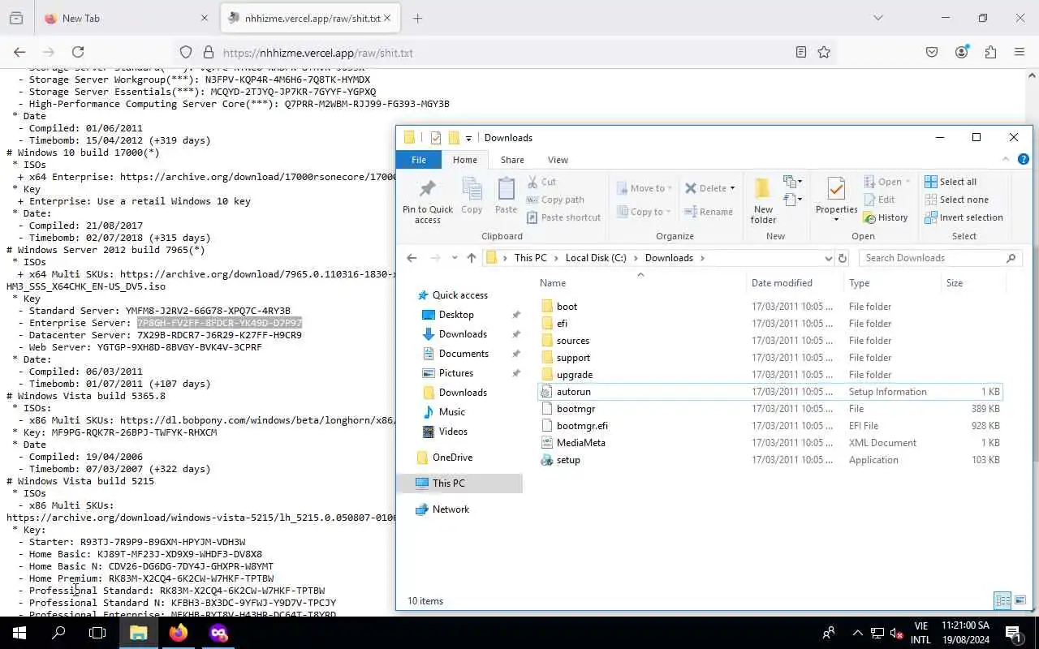Screen dimensions: 1039x649
Task: Create a New folder from the ribbon
Action: click(763, 200)
